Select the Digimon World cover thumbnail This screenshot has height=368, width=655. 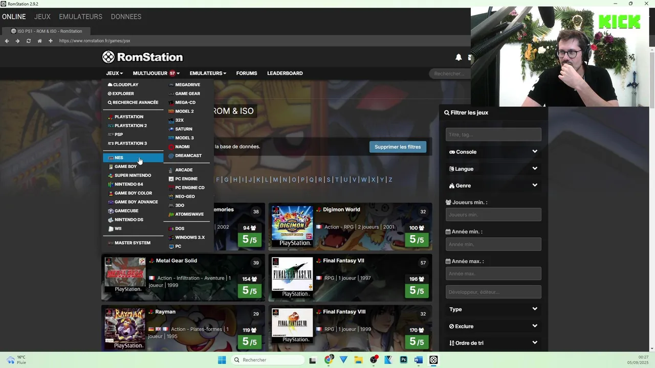(292, 226)
